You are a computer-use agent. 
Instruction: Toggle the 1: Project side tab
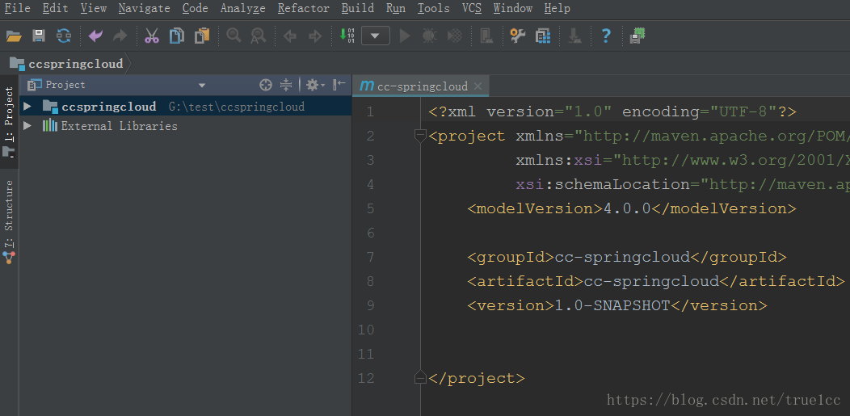9,122
